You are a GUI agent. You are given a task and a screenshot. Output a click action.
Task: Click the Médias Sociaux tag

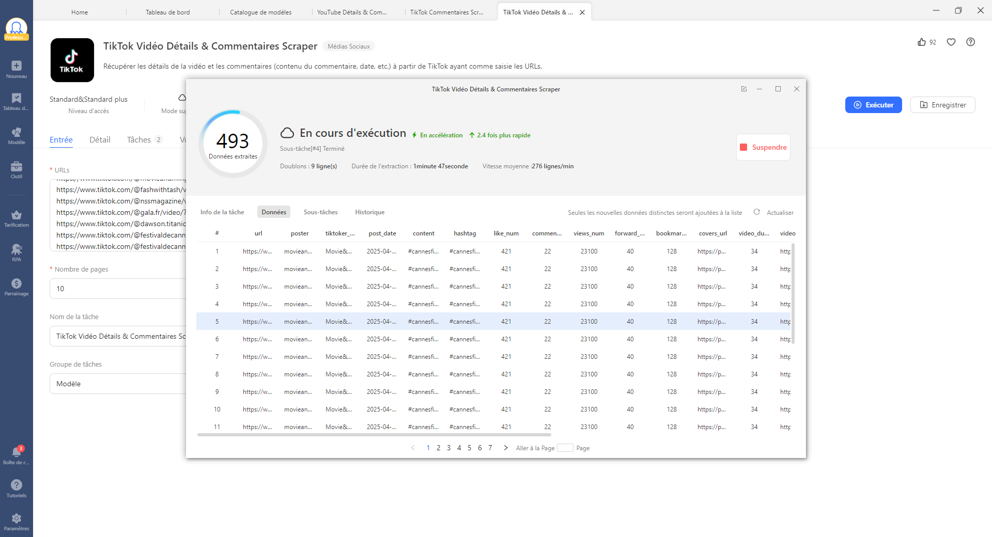coord(349,46)
